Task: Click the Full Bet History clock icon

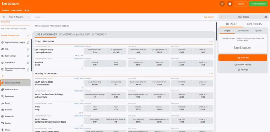Action: click(236, 65)
